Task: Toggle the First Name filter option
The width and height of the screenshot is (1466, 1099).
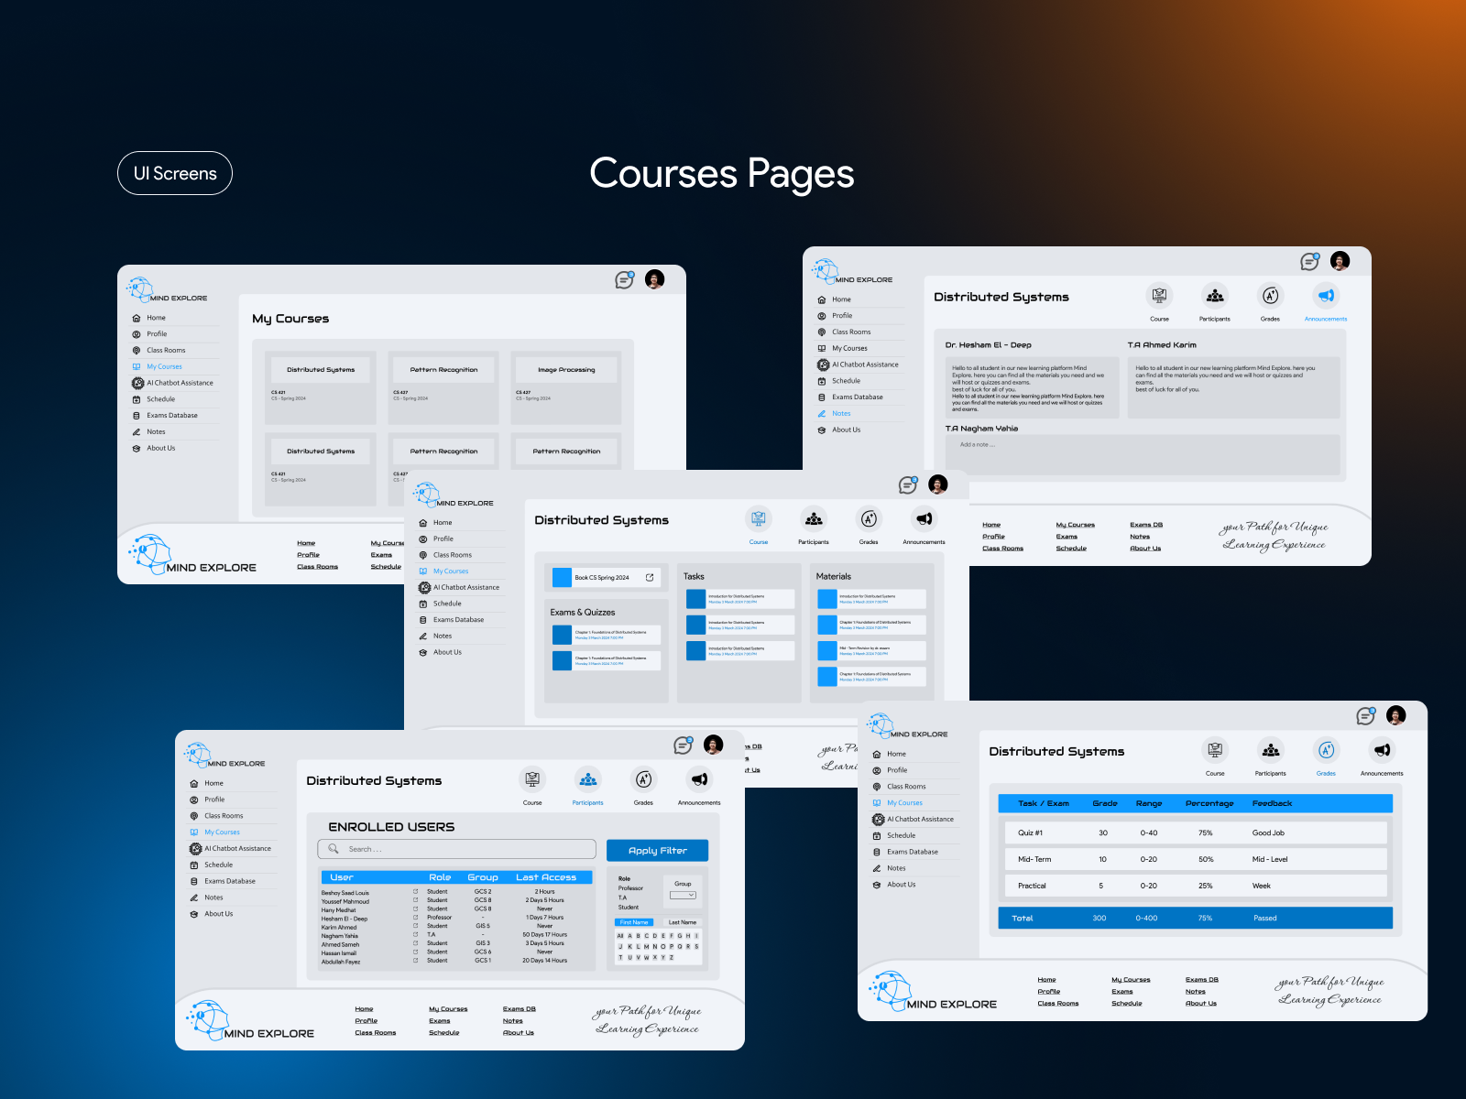Action: (x=634, y=922)
